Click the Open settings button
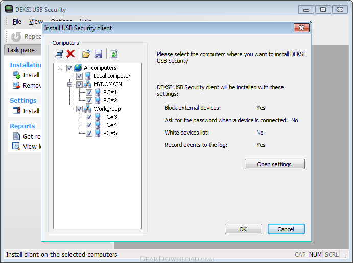 (x=275, y=164)
